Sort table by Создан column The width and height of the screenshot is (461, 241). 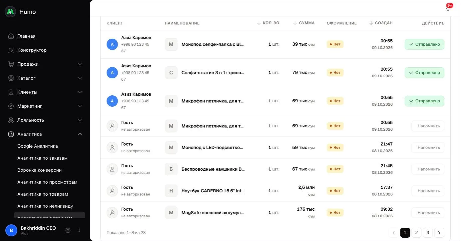tap(381, 23)
